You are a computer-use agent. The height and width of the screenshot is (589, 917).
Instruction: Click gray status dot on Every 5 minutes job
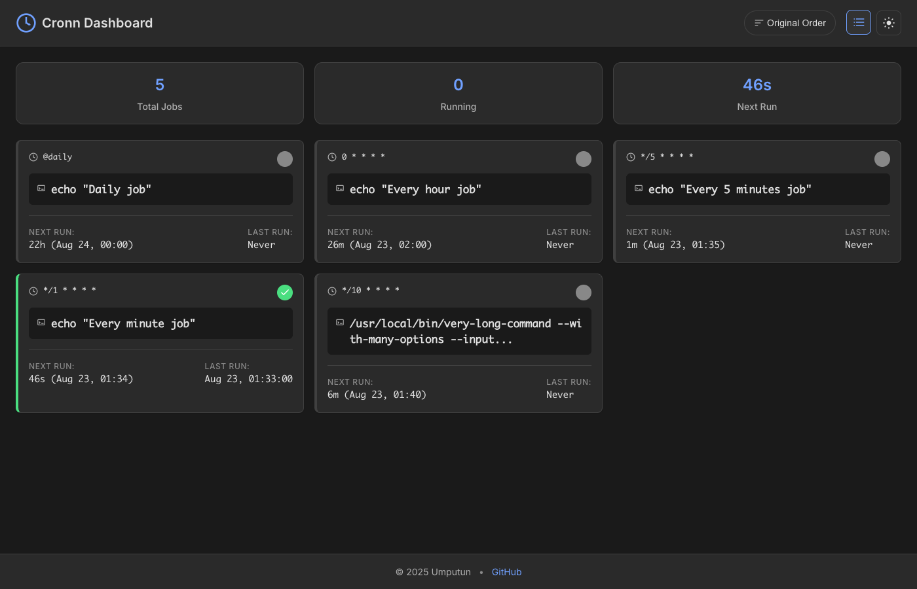click(x=882, y=159)
